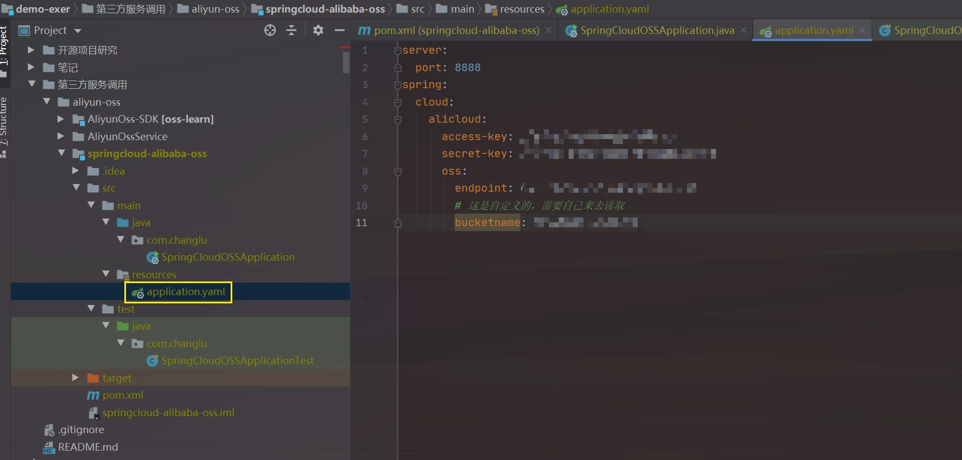
Task: Click application.yaml in the breadcrumb path
Action: pos(610,9)
